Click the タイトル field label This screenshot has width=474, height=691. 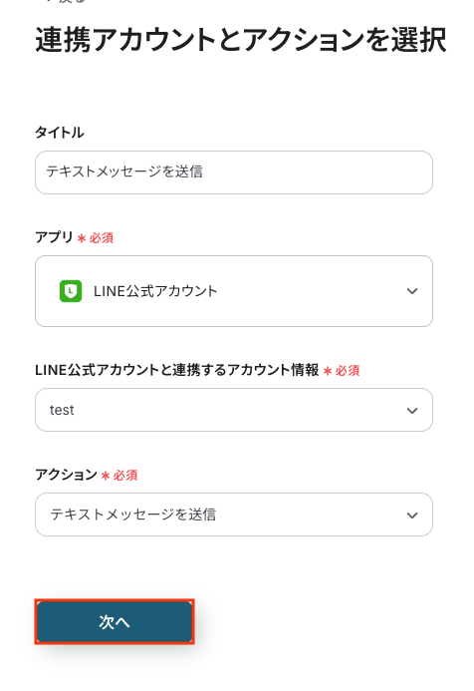point(60,133)
